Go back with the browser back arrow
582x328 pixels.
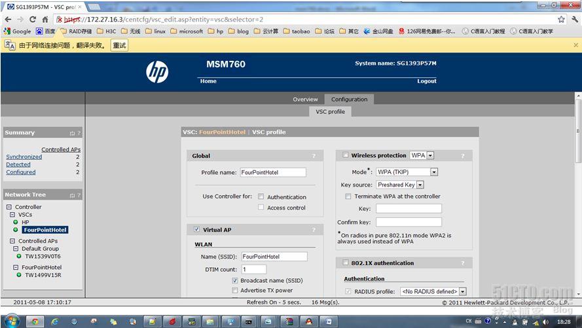[8, 19]
